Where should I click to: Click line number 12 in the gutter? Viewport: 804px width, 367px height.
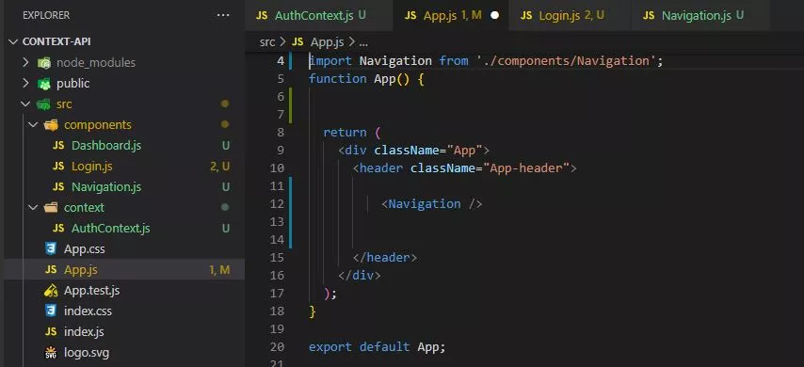(x=277, y=204)
